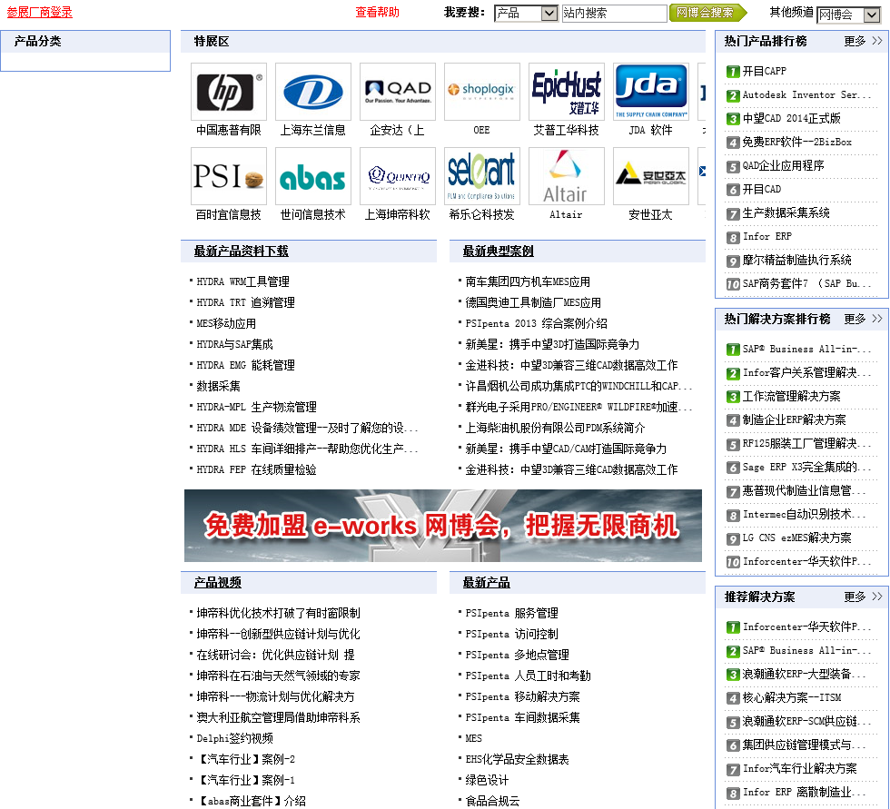
Task: Open the 最新产品资料下载 heading link
Action: 242,251
